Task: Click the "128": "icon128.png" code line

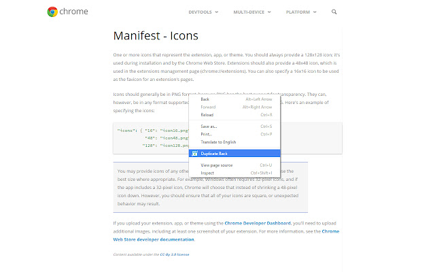Action: 165,146
